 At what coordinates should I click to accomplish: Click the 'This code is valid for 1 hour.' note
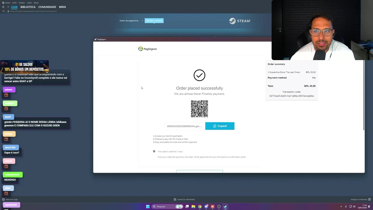pyautogui.click(x=170, y=152)
